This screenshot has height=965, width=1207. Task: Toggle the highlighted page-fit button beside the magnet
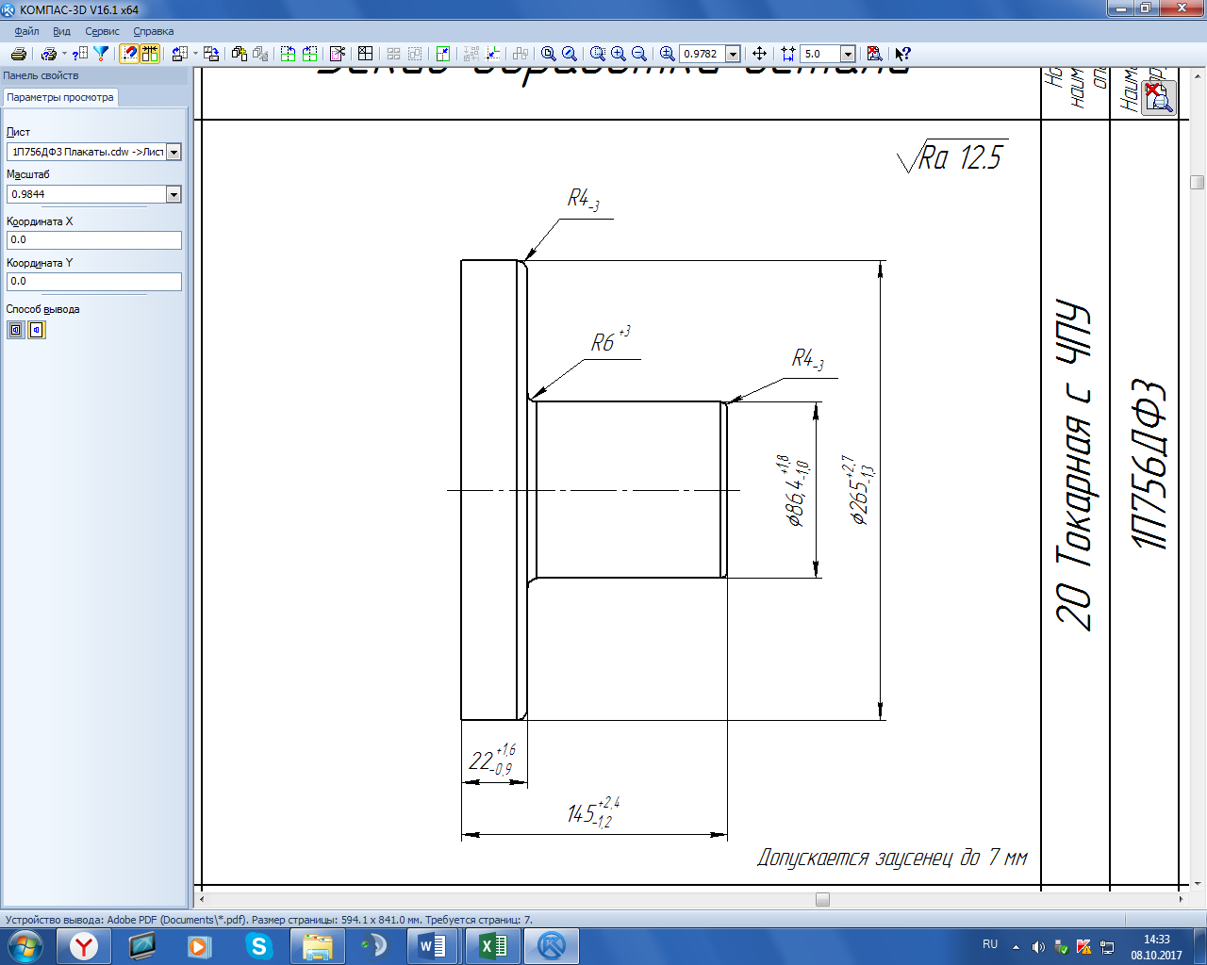[150, 54]
